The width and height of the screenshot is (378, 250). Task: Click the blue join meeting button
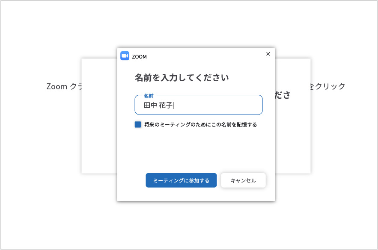point(181,180)
